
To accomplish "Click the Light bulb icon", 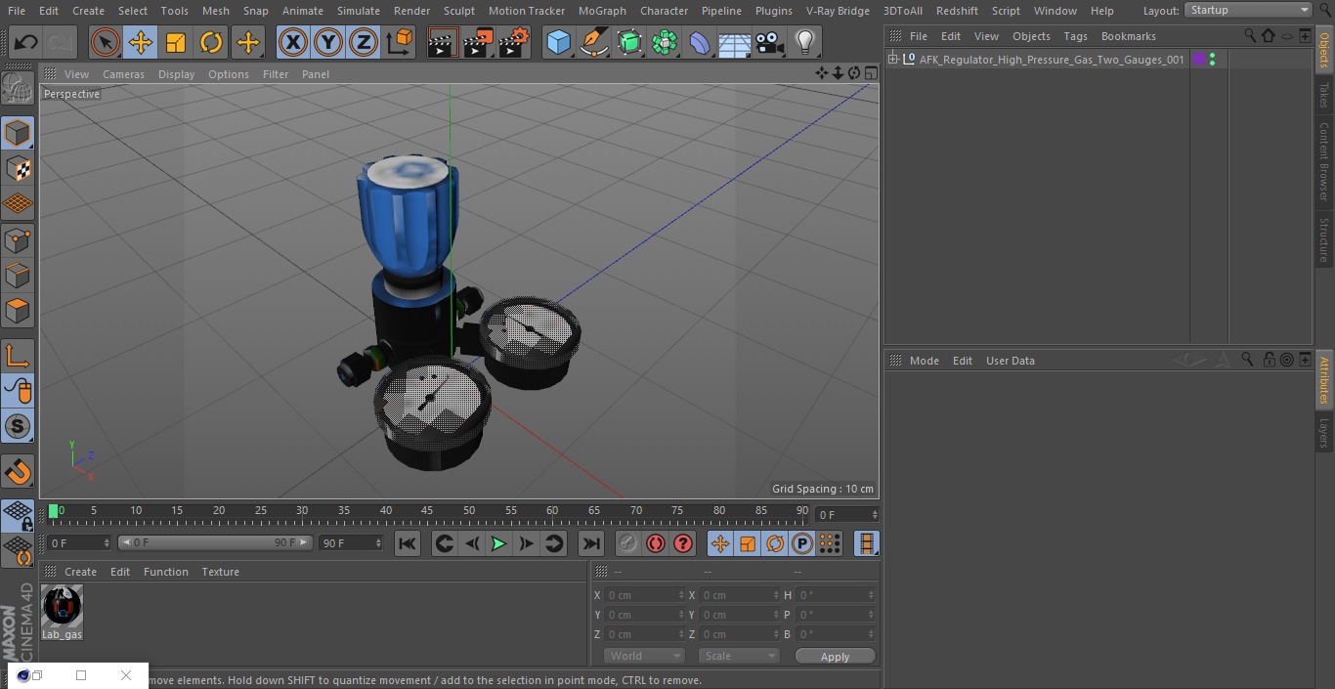I will (804, 43).
